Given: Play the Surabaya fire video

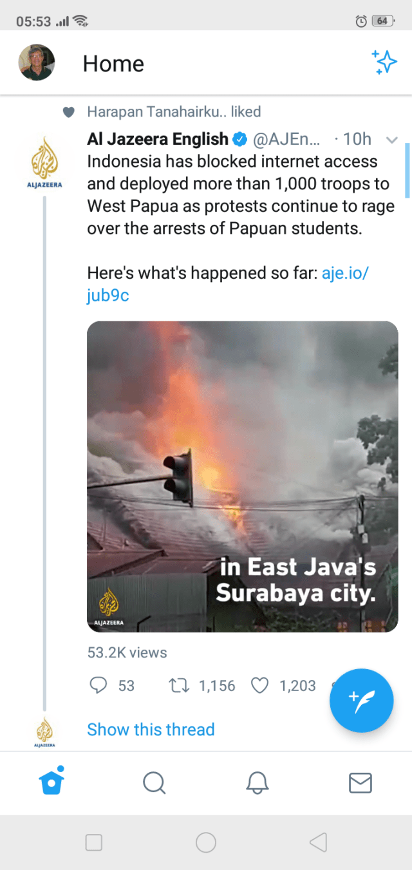Looking at the screenshot, I should pos(242,477).
